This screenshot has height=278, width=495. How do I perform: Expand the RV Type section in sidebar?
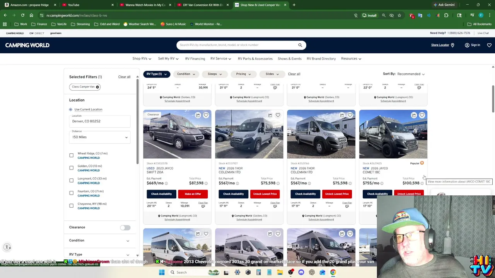point(99,254)
